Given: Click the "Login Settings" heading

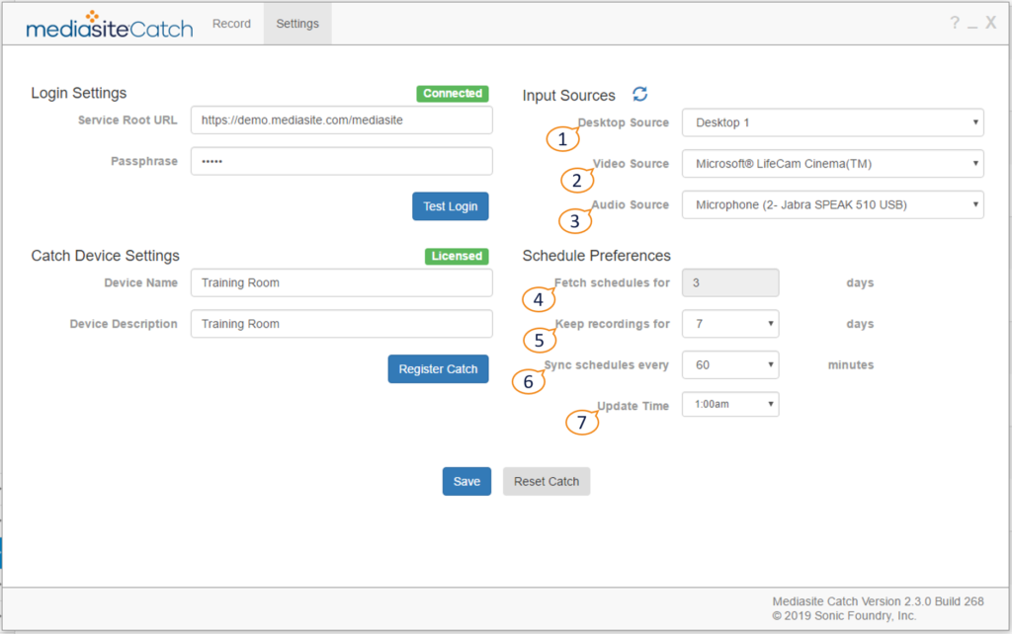Looking at the screenshot, I should point(79,93).
